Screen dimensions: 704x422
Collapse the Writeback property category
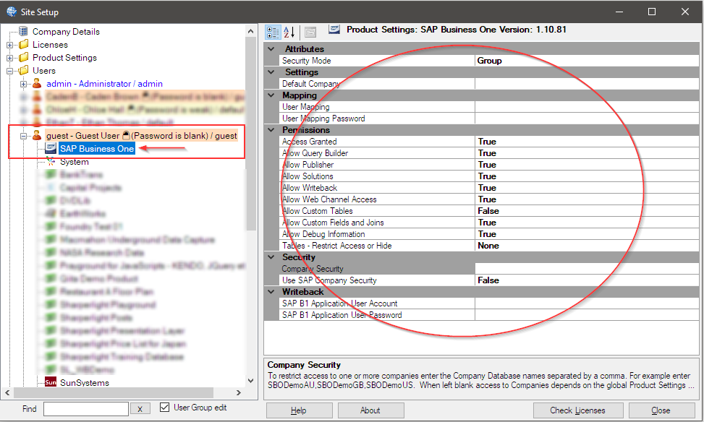point(271,291)
